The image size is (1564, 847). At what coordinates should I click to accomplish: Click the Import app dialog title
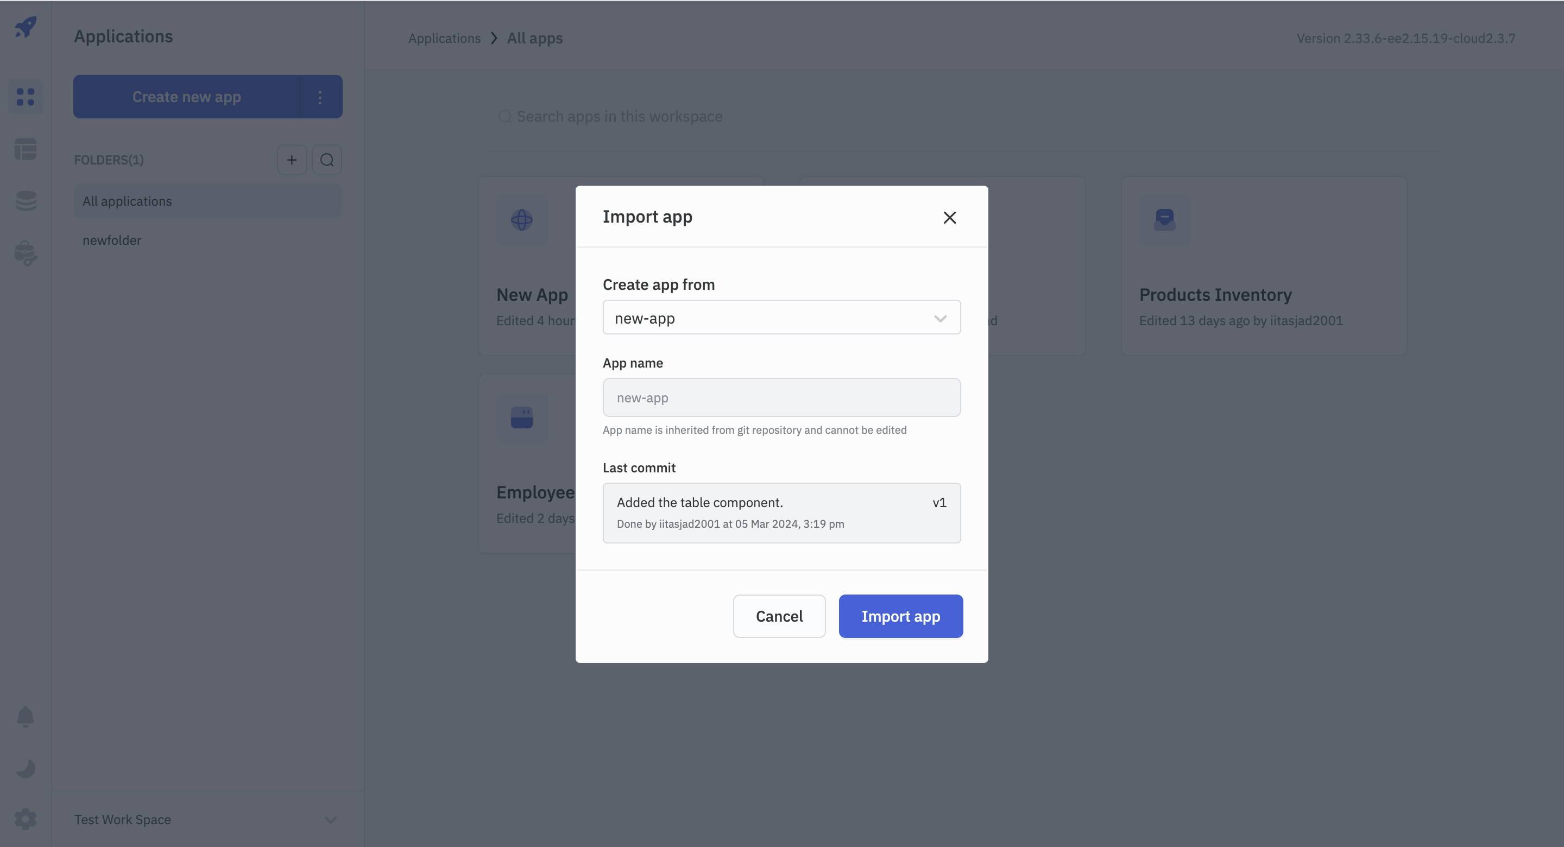click(647, 217)
